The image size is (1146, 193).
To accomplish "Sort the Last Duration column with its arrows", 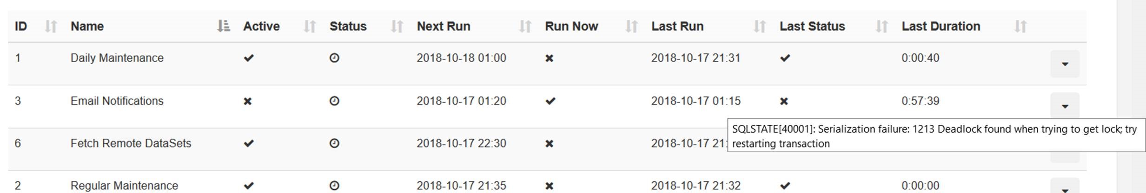I will click(1020, 26).
